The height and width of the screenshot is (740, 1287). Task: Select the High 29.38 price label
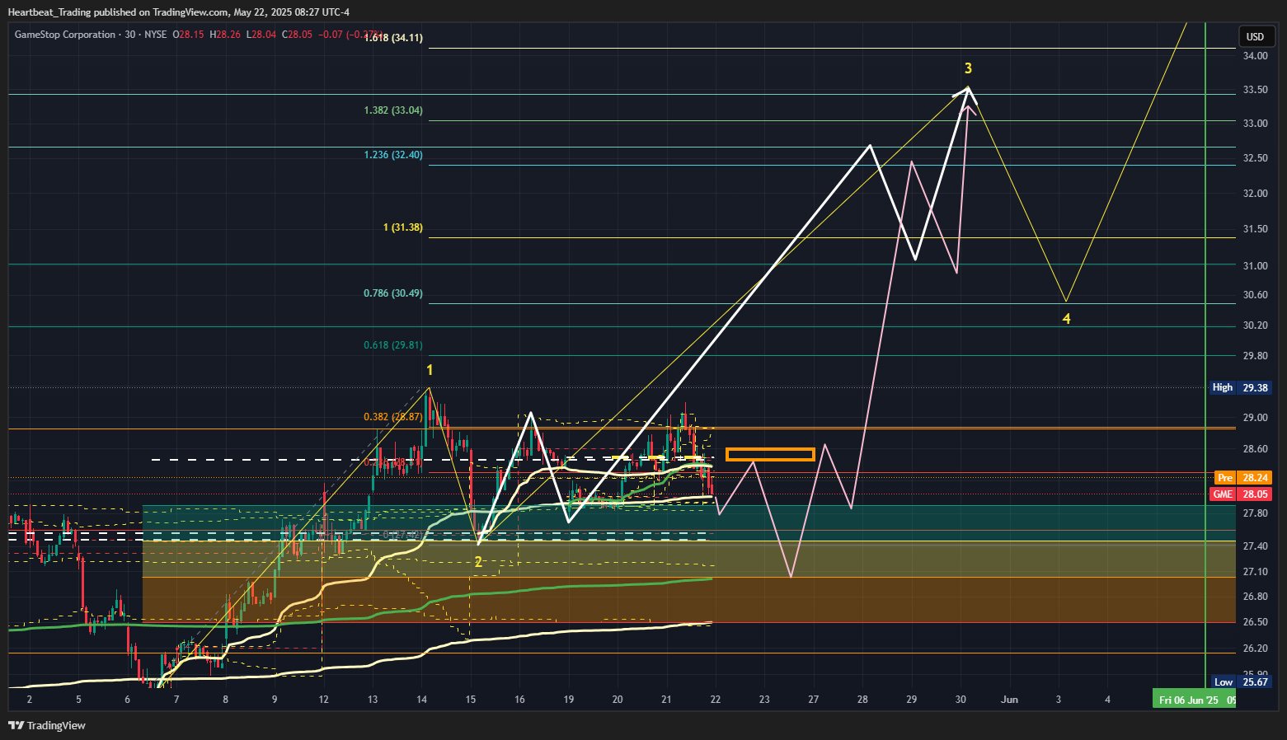pos(1241,387)
